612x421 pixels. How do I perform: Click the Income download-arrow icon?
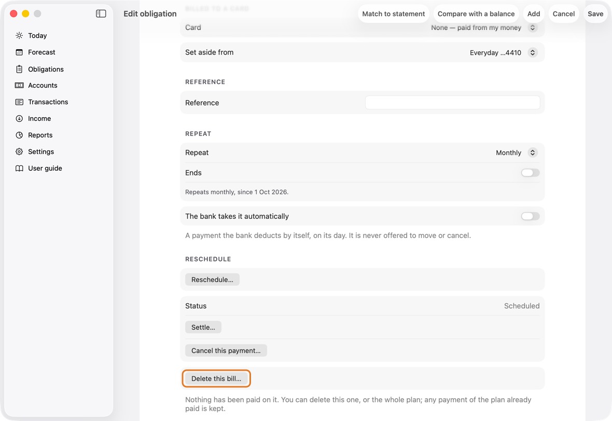pyautogui.click(x=19, y=119)
